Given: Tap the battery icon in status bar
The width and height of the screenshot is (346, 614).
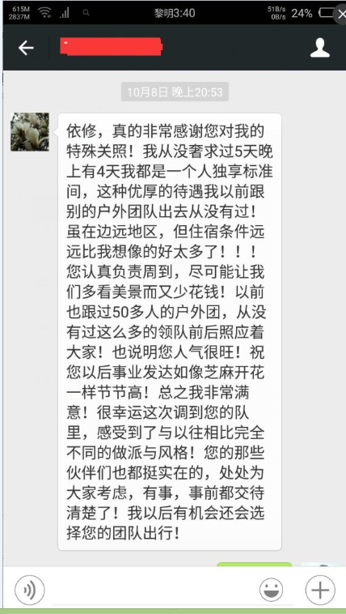Looking at the screenshot, I should click(326, 13).
